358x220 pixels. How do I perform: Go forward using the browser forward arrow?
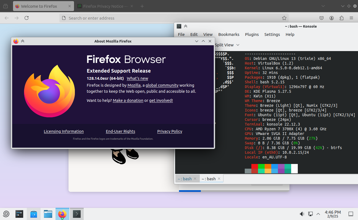coord(17,18)
